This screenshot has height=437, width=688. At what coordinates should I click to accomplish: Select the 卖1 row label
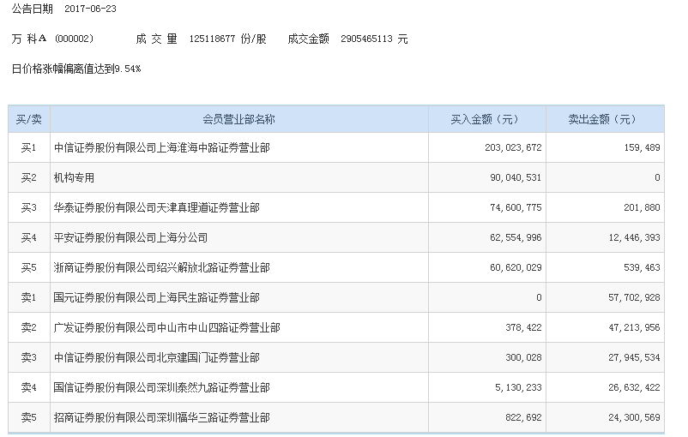coord(29,297)
